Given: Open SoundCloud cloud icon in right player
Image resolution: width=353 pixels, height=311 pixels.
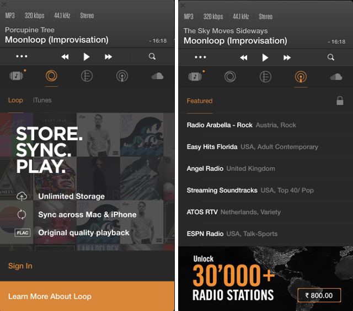Looking at the screenshot, I should pos(336,77).
